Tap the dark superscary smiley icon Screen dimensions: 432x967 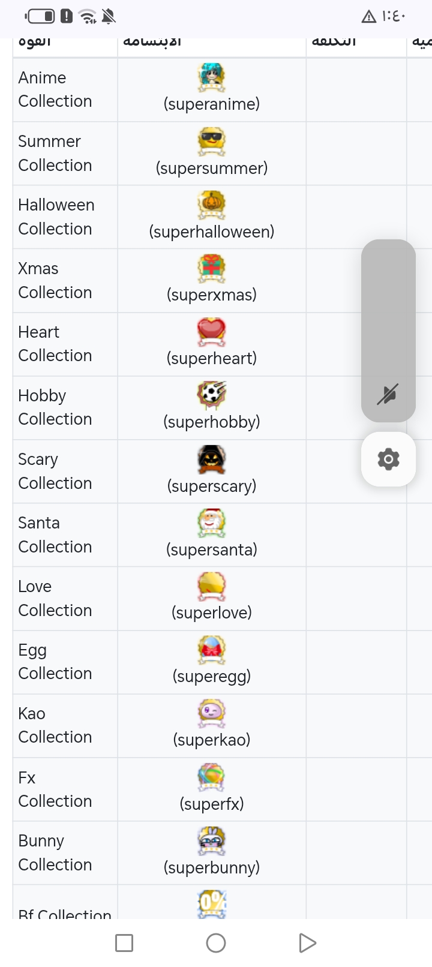tap(211, 460)
